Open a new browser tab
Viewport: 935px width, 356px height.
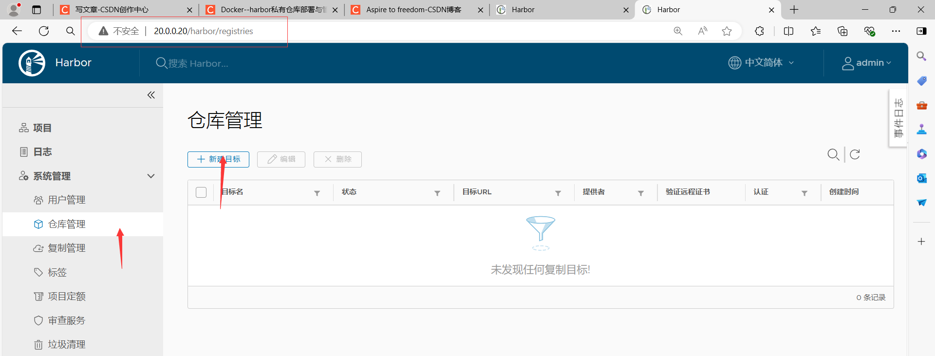pos(794,10)
